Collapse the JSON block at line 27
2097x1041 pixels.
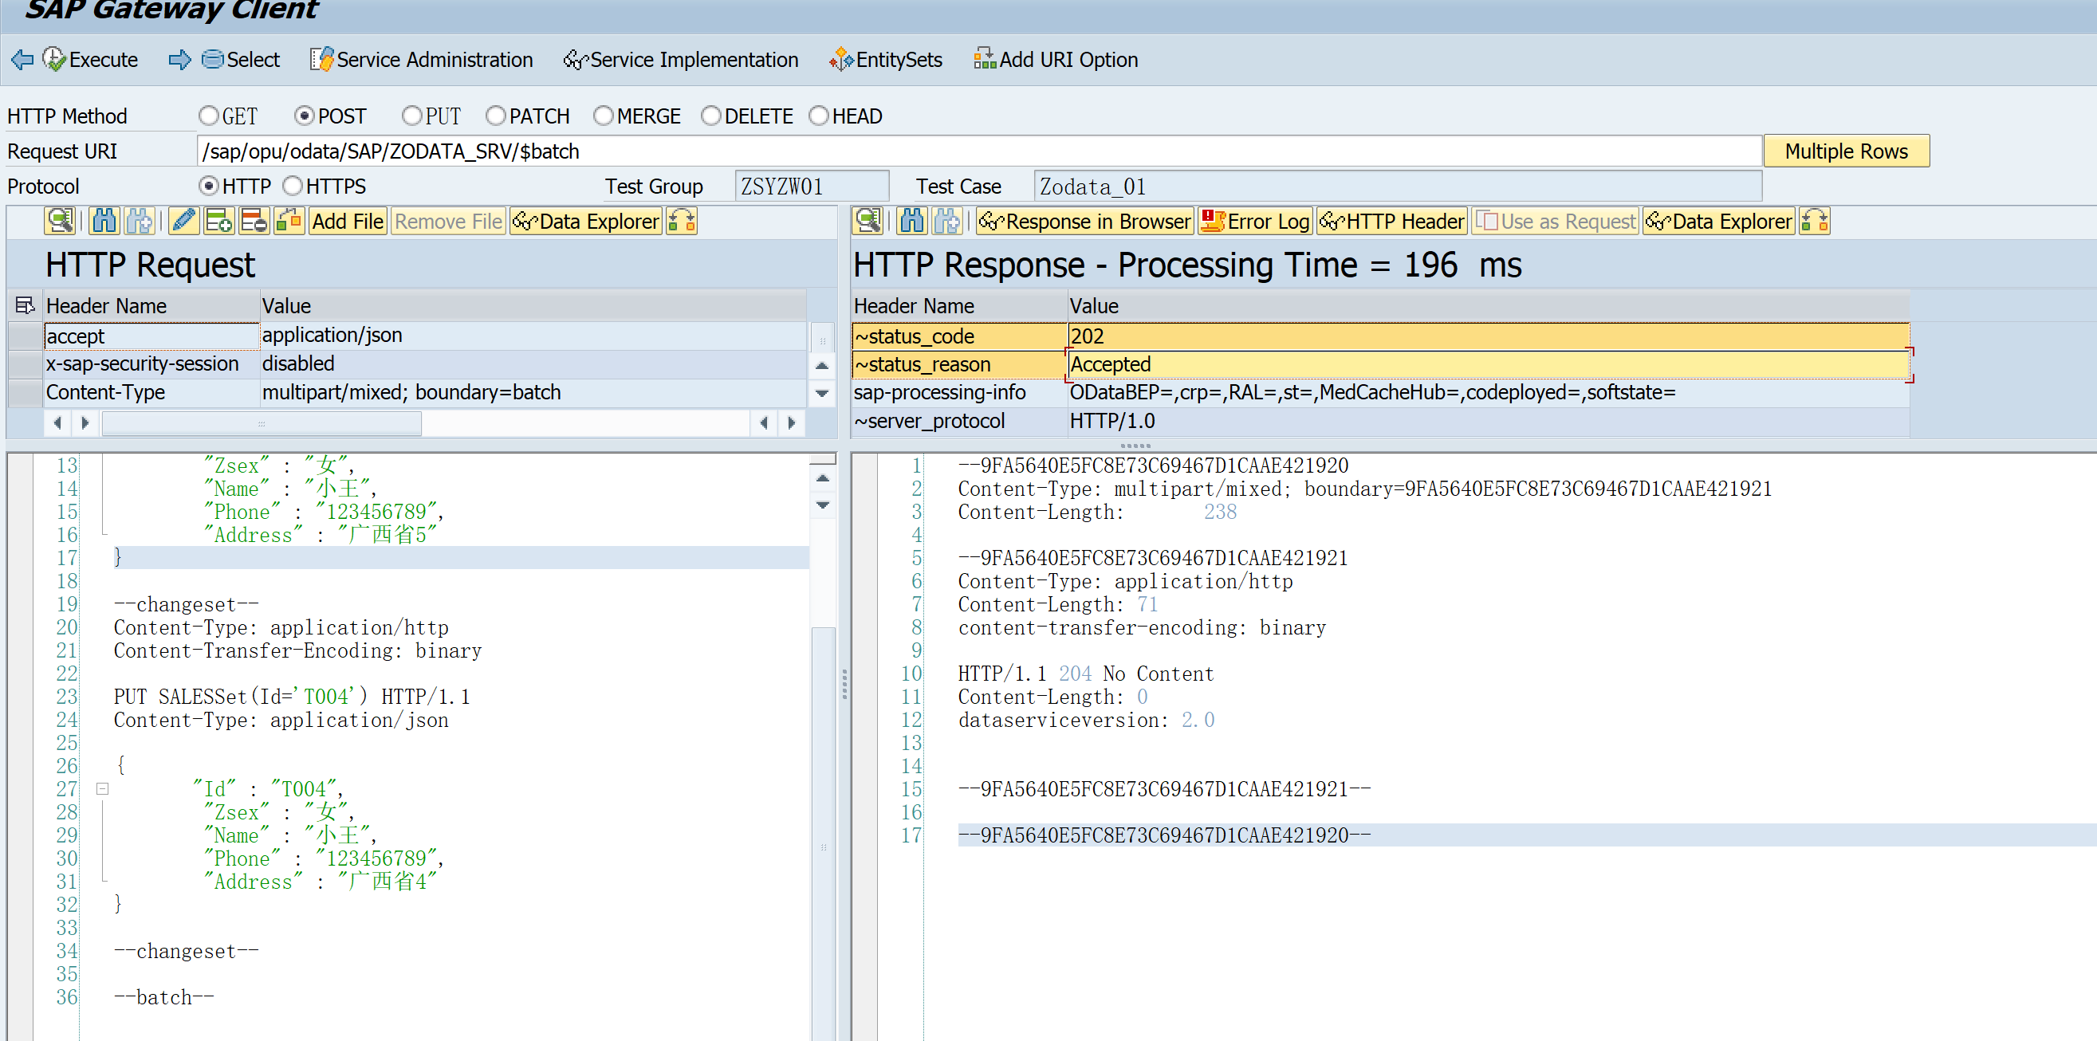coord(103,788)
